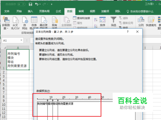Save the workbook with the floppy icon
Screen dimensions: 161x120
(31, 4)
